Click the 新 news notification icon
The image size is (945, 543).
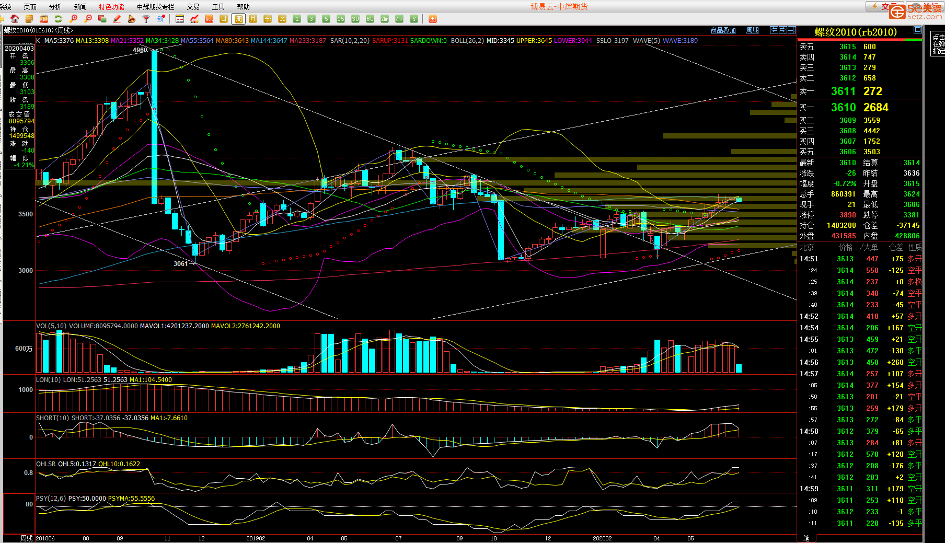click(161, 19)
